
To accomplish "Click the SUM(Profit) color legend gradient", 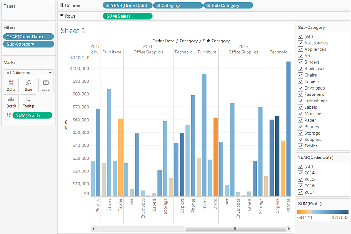I will 323,212.
